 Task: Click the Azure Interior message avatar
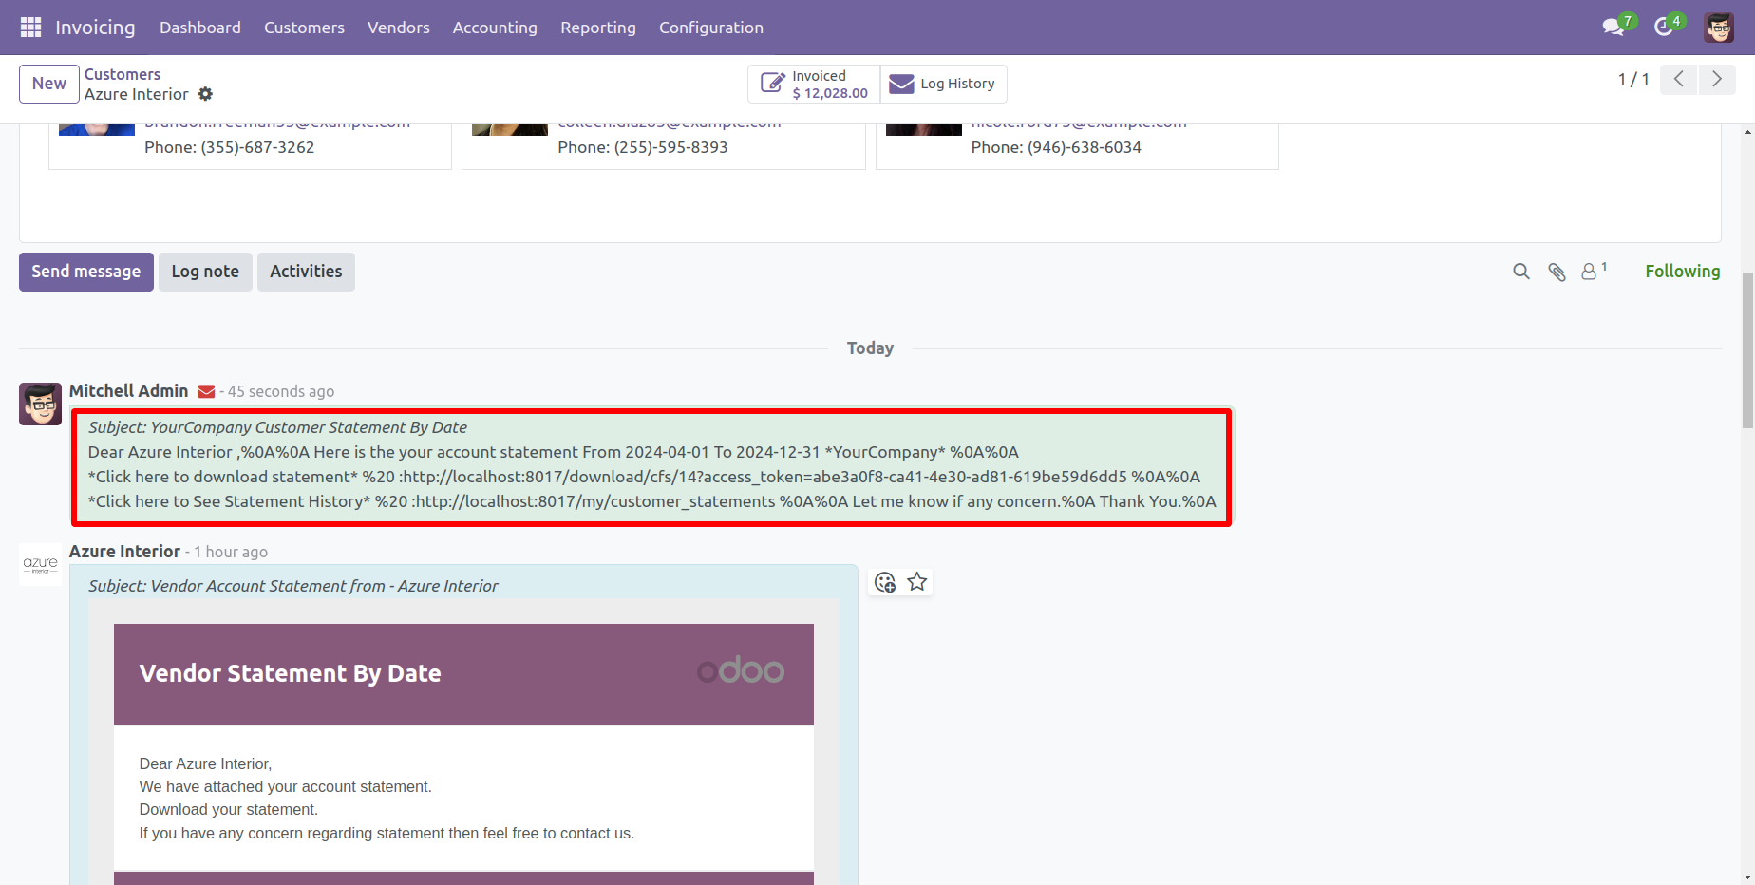[41, 564]
